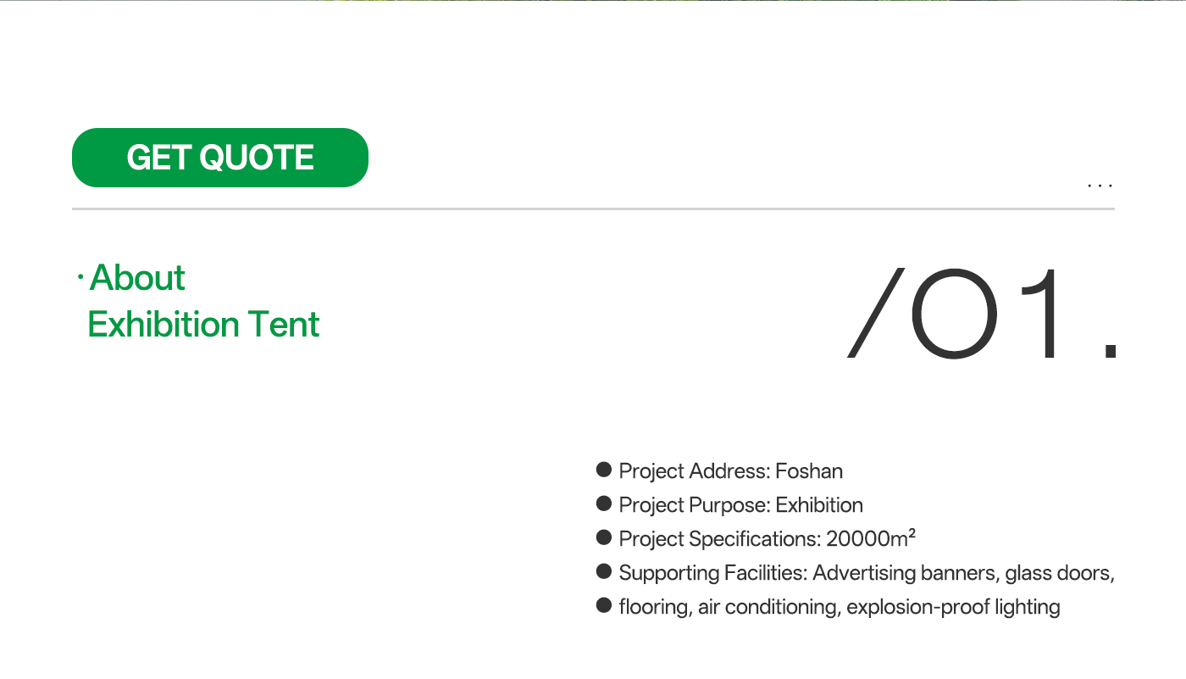Click the word Foshan
This screenshot has height=679, width=1186.
pos(809,470)
